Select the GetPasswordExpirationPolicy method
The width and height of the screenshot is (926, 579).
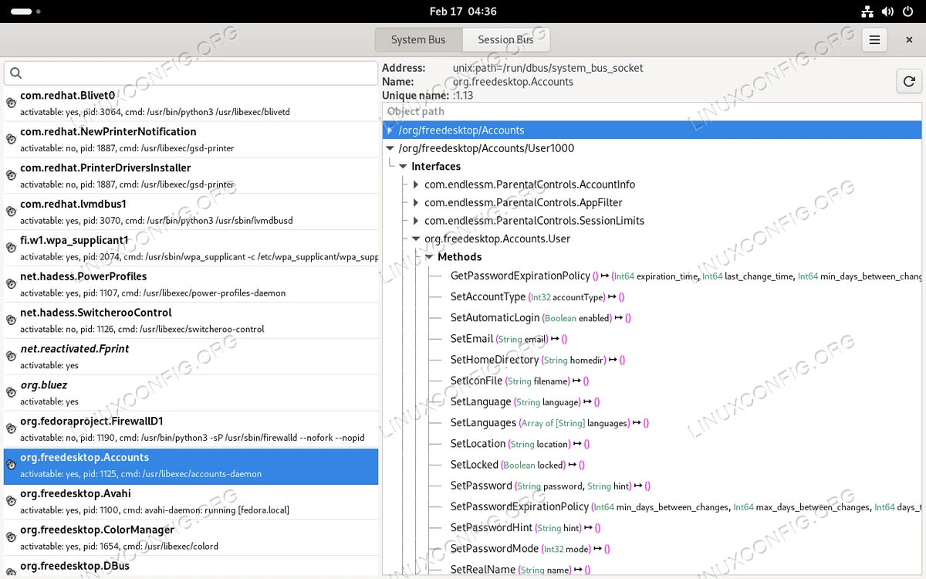pos(520,276)
